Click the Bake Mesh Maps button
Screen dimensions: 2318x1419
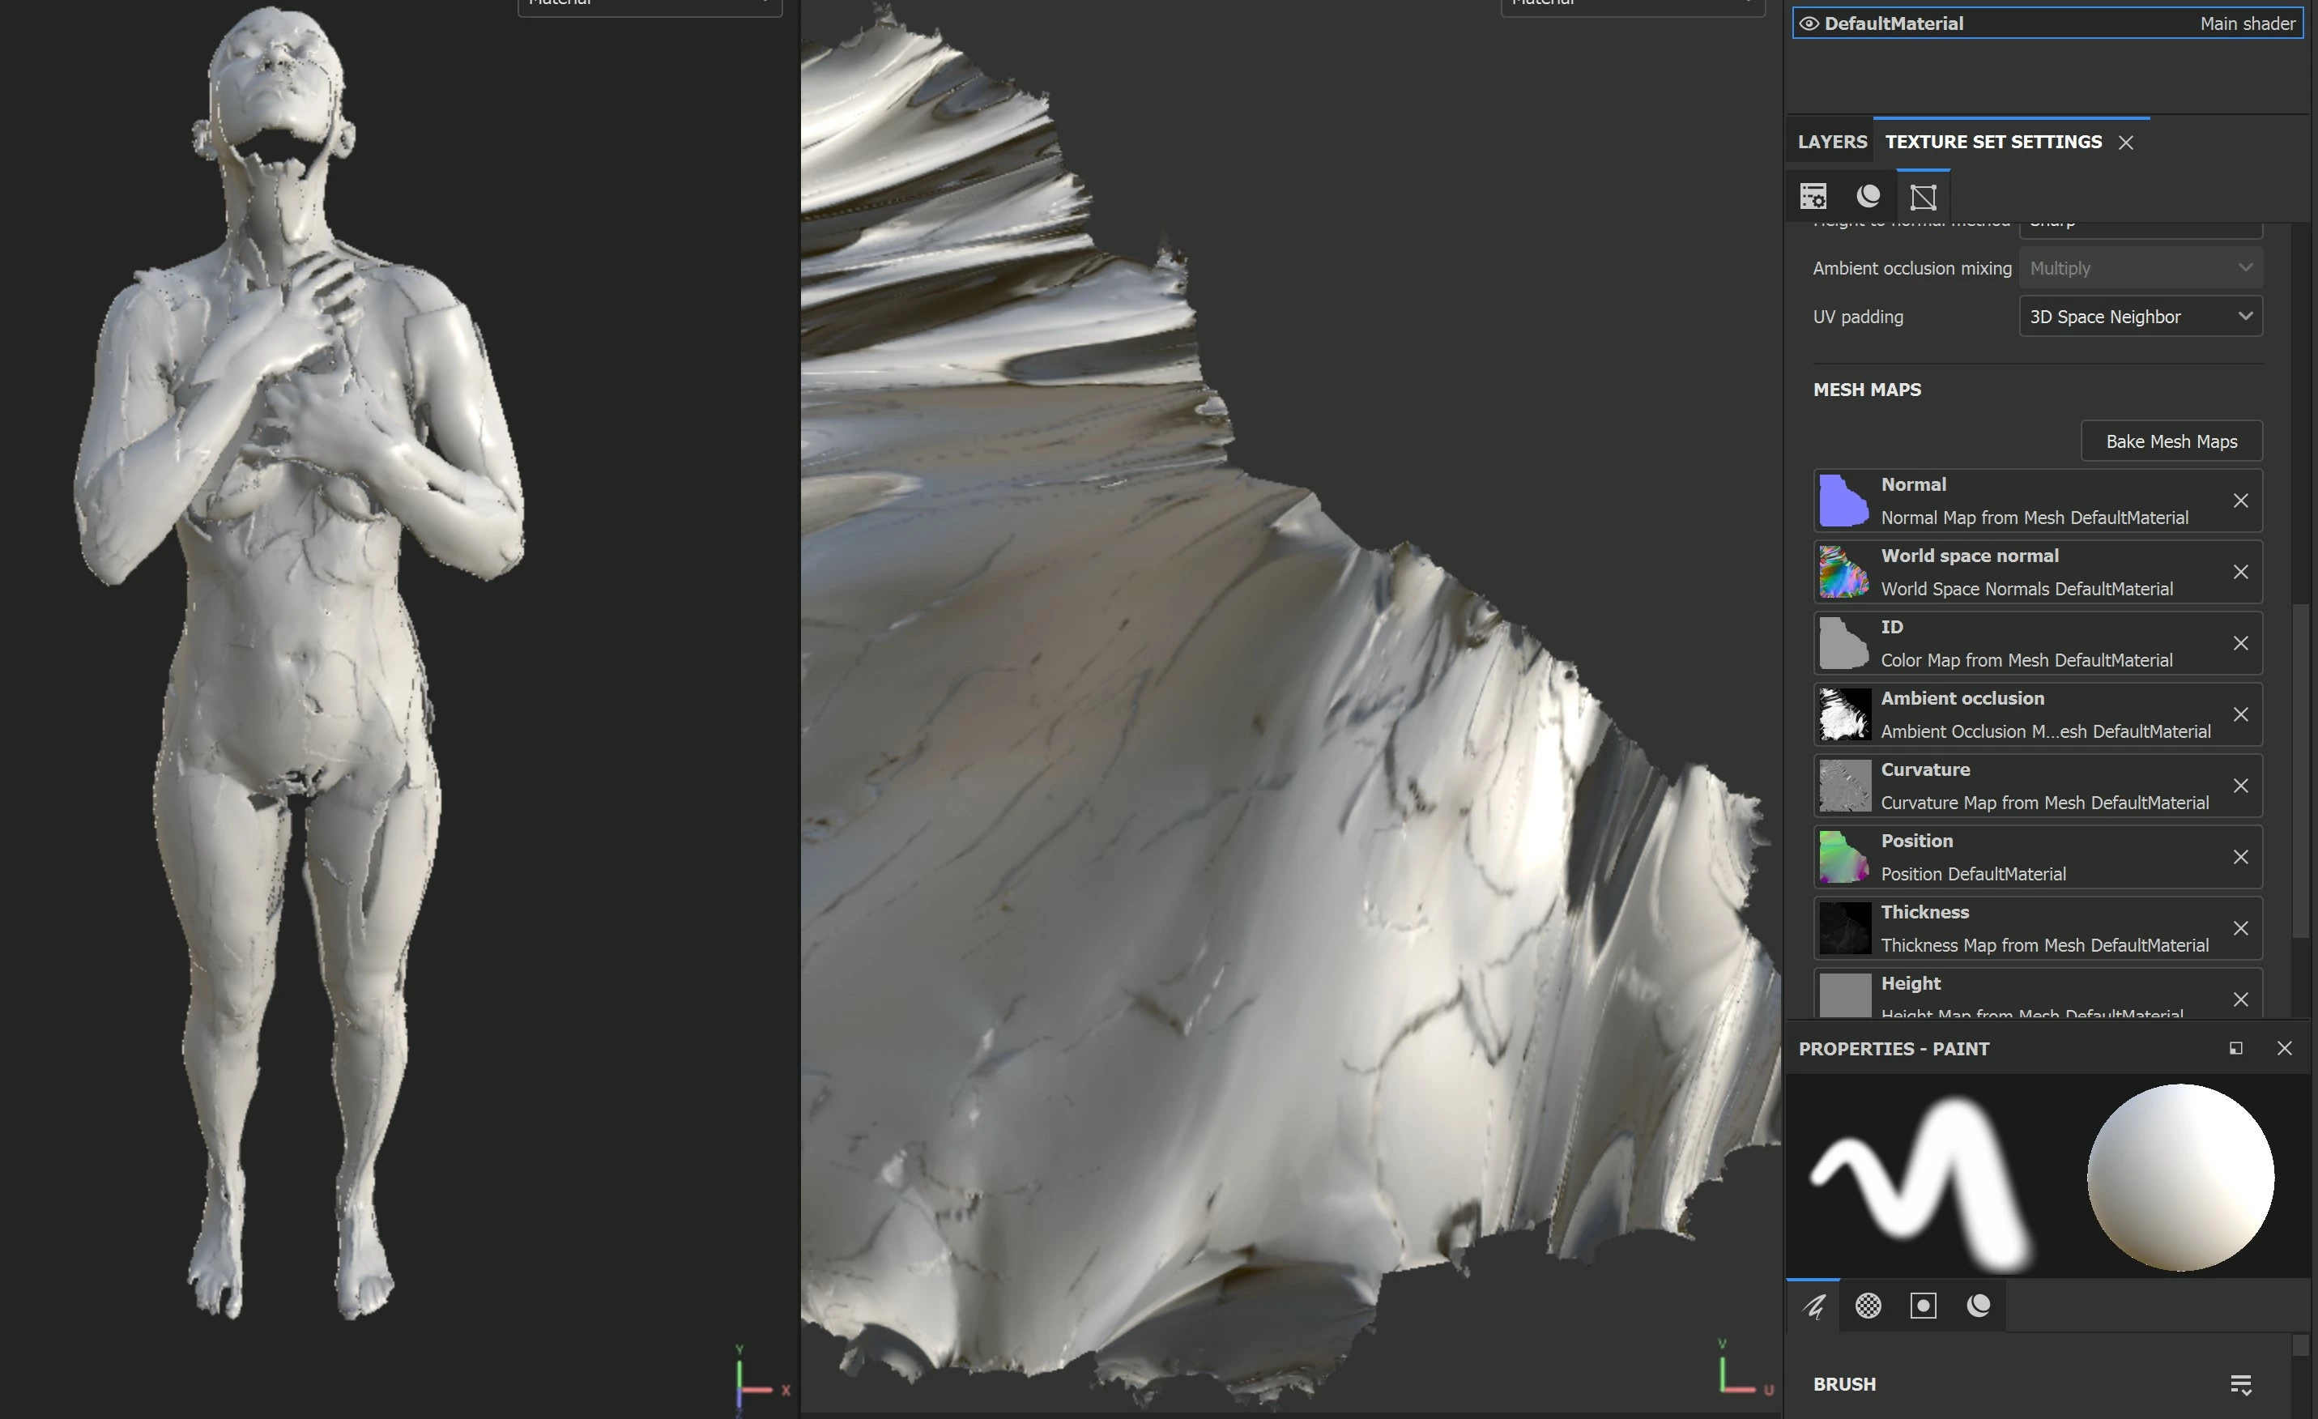pos(2171,441)
